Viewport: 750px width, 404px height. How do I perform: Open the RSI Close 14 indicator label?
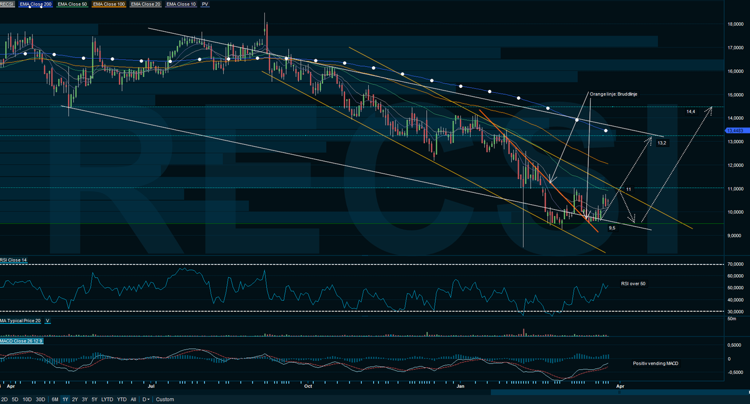click(x=13, y=260)
